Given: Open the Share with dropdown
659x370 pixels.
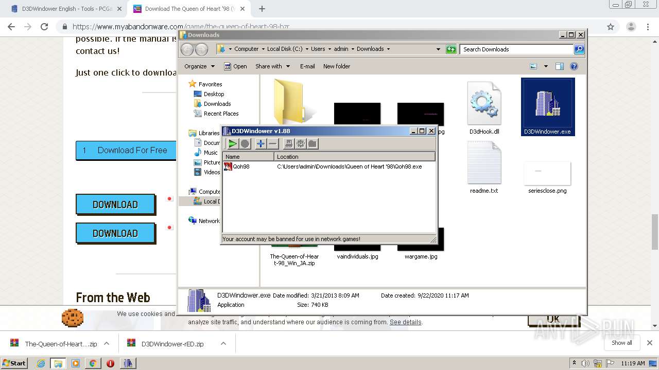Looking at the screenshot, I should 272,66.
